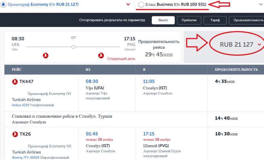Click Turkish Airlines logo beside TK26
The height and width of the screenshot is (160, 264).
(14, 134)
